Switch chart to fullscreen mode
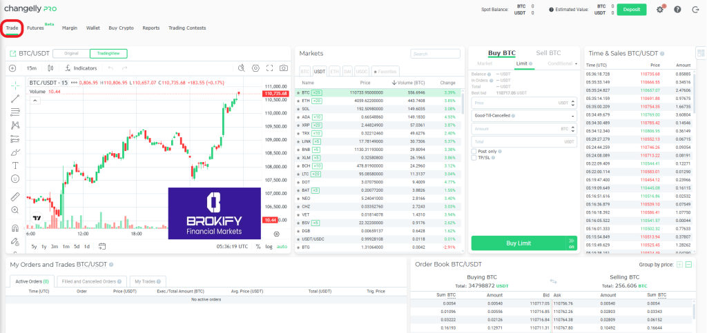Screen dimensions: 707x333 269,68
